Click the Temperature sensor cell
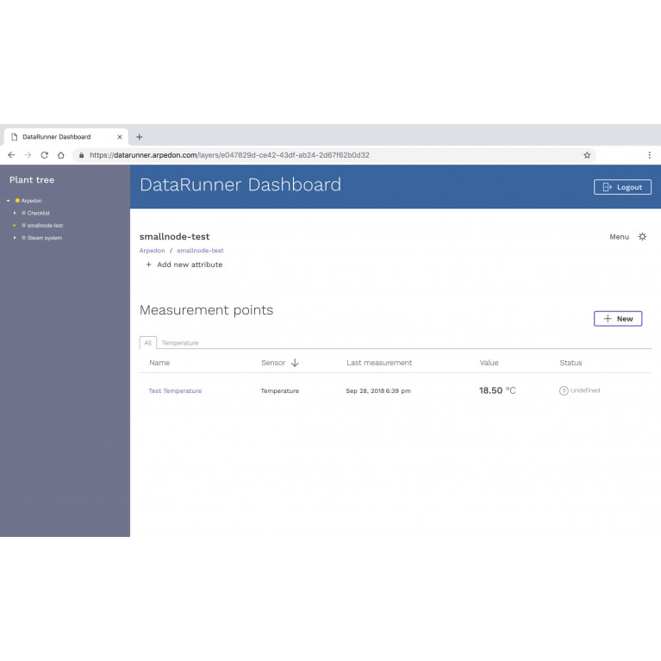Image resolution: width=661 pixels, height=661 pixels. point(280,390)
